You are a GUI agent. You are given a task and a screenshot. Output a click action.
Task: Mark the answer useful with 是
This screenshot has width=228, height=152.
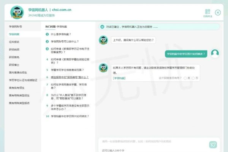(185, 78)
